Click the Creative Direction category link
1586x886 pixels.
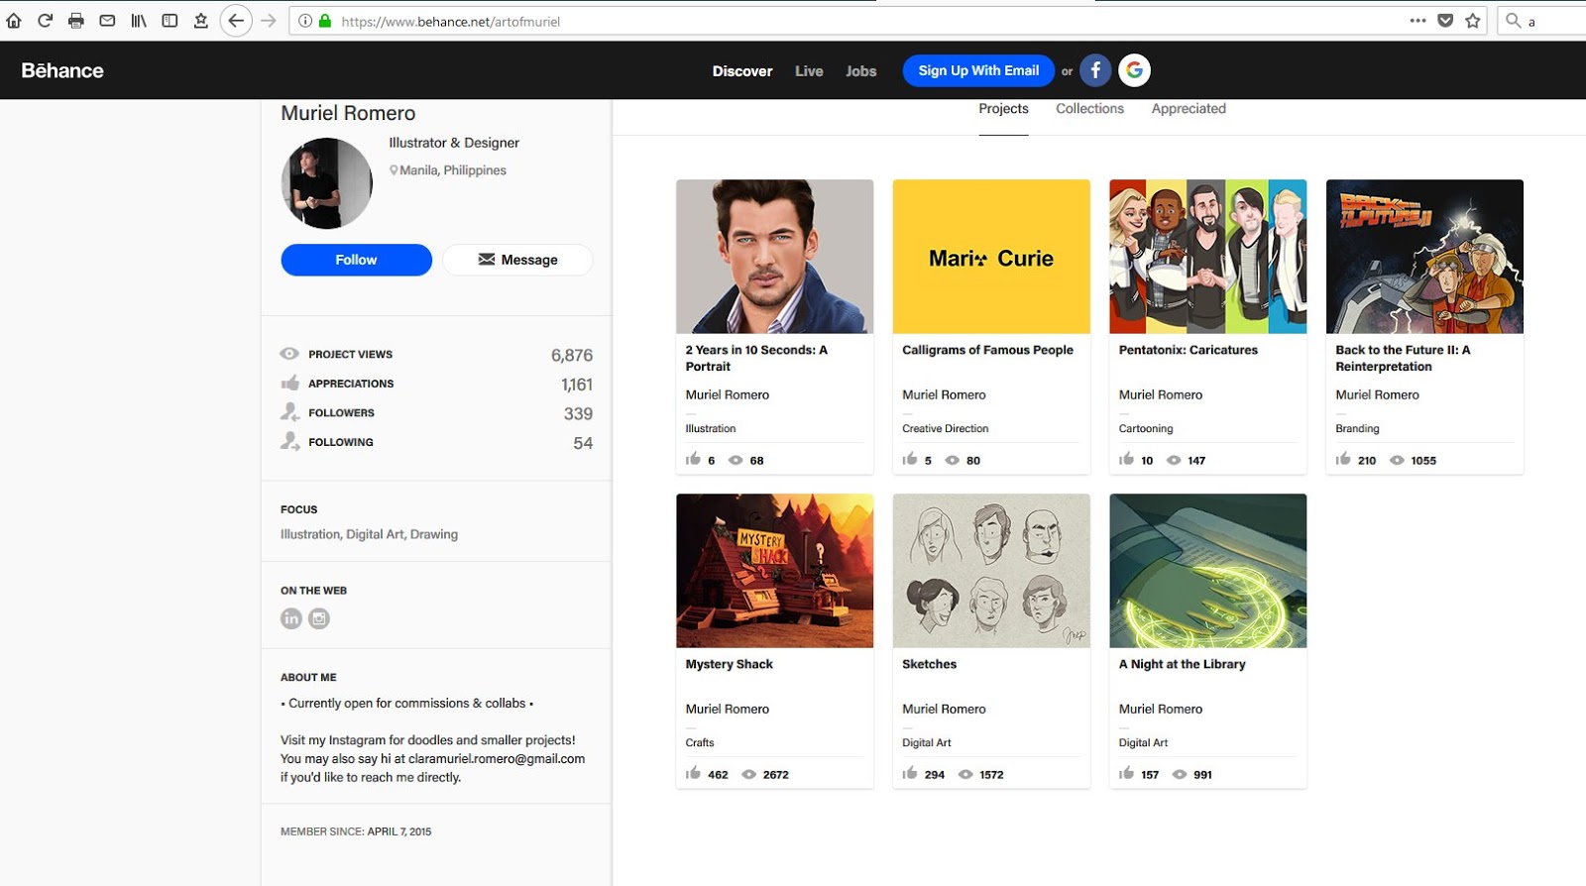coord(945,428)
